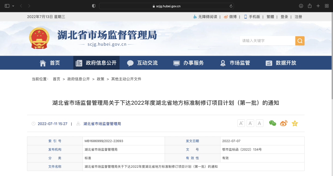333x176 pixels.
Task: Toggle Safari sidebar
Action: point(7,6)
